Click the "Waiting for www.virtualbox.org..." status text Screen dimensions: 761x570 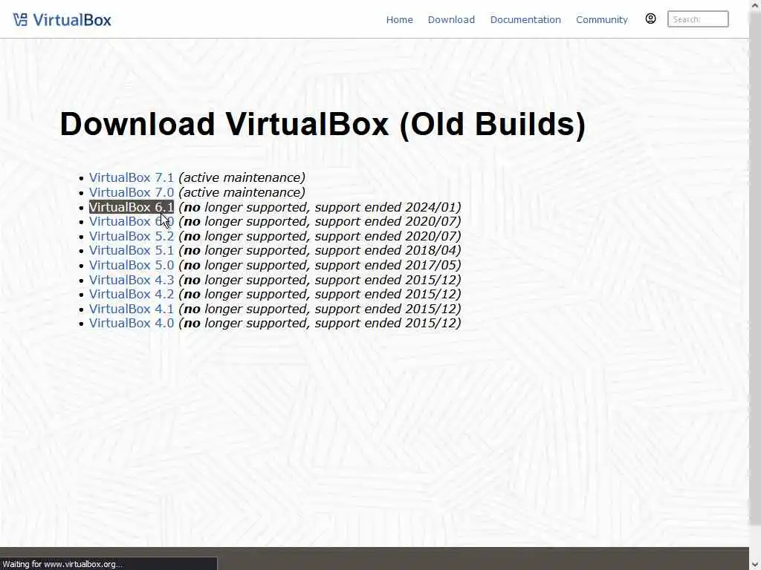[62, 564]
